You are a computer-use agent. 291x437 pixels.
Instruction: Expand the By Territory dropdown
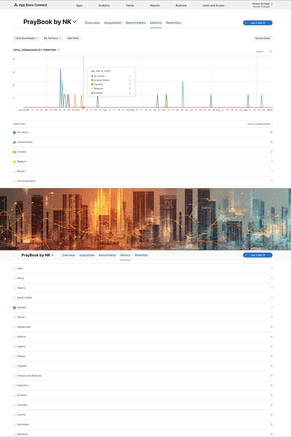(x=52, y=38)
